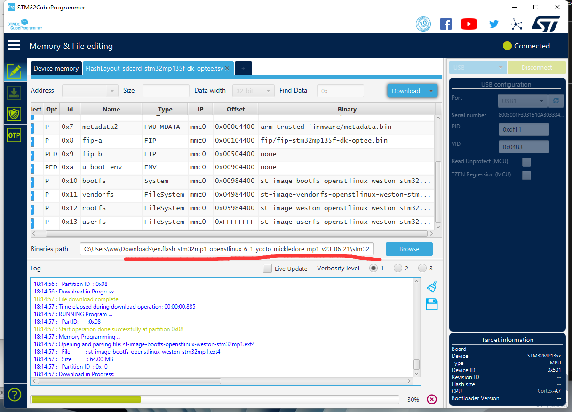Add a new tab with the plus
The image size is (572, 412).
tap(243, 68)
